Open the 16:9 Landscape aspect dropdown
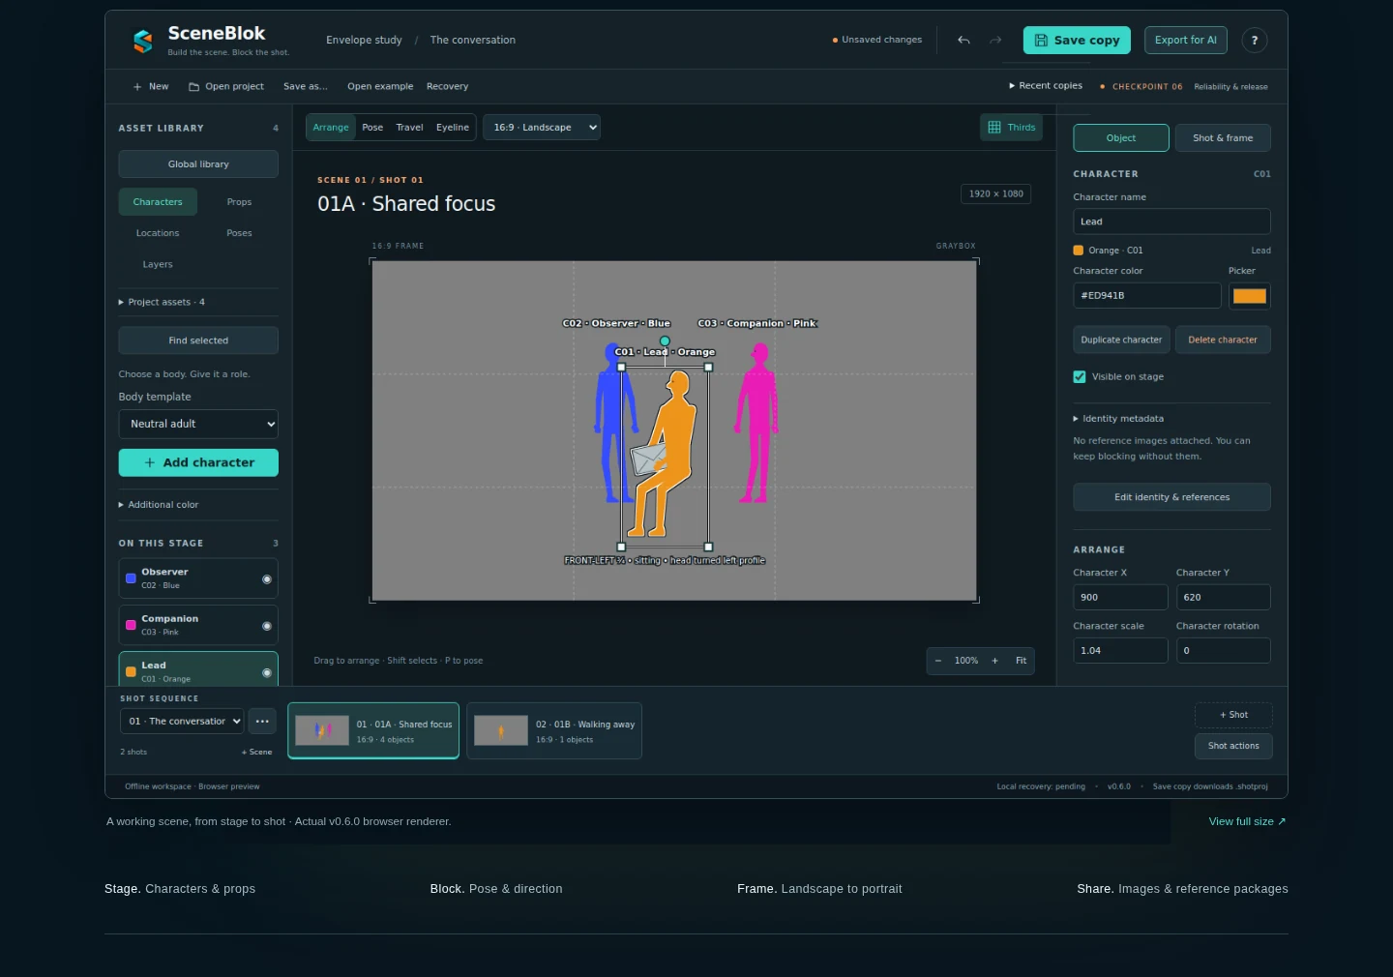This screenshot has height=977, width=1393. click(542, 127)
